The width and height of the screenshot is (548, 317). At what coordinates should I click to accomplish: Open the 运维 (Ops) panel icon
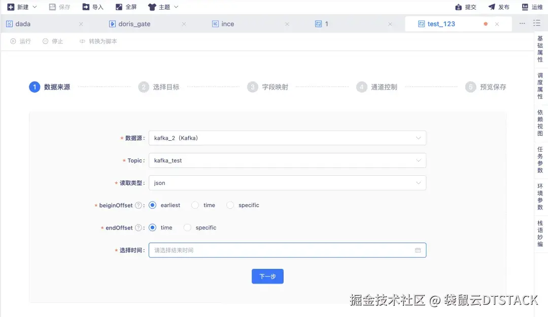(x=526, y=7)
